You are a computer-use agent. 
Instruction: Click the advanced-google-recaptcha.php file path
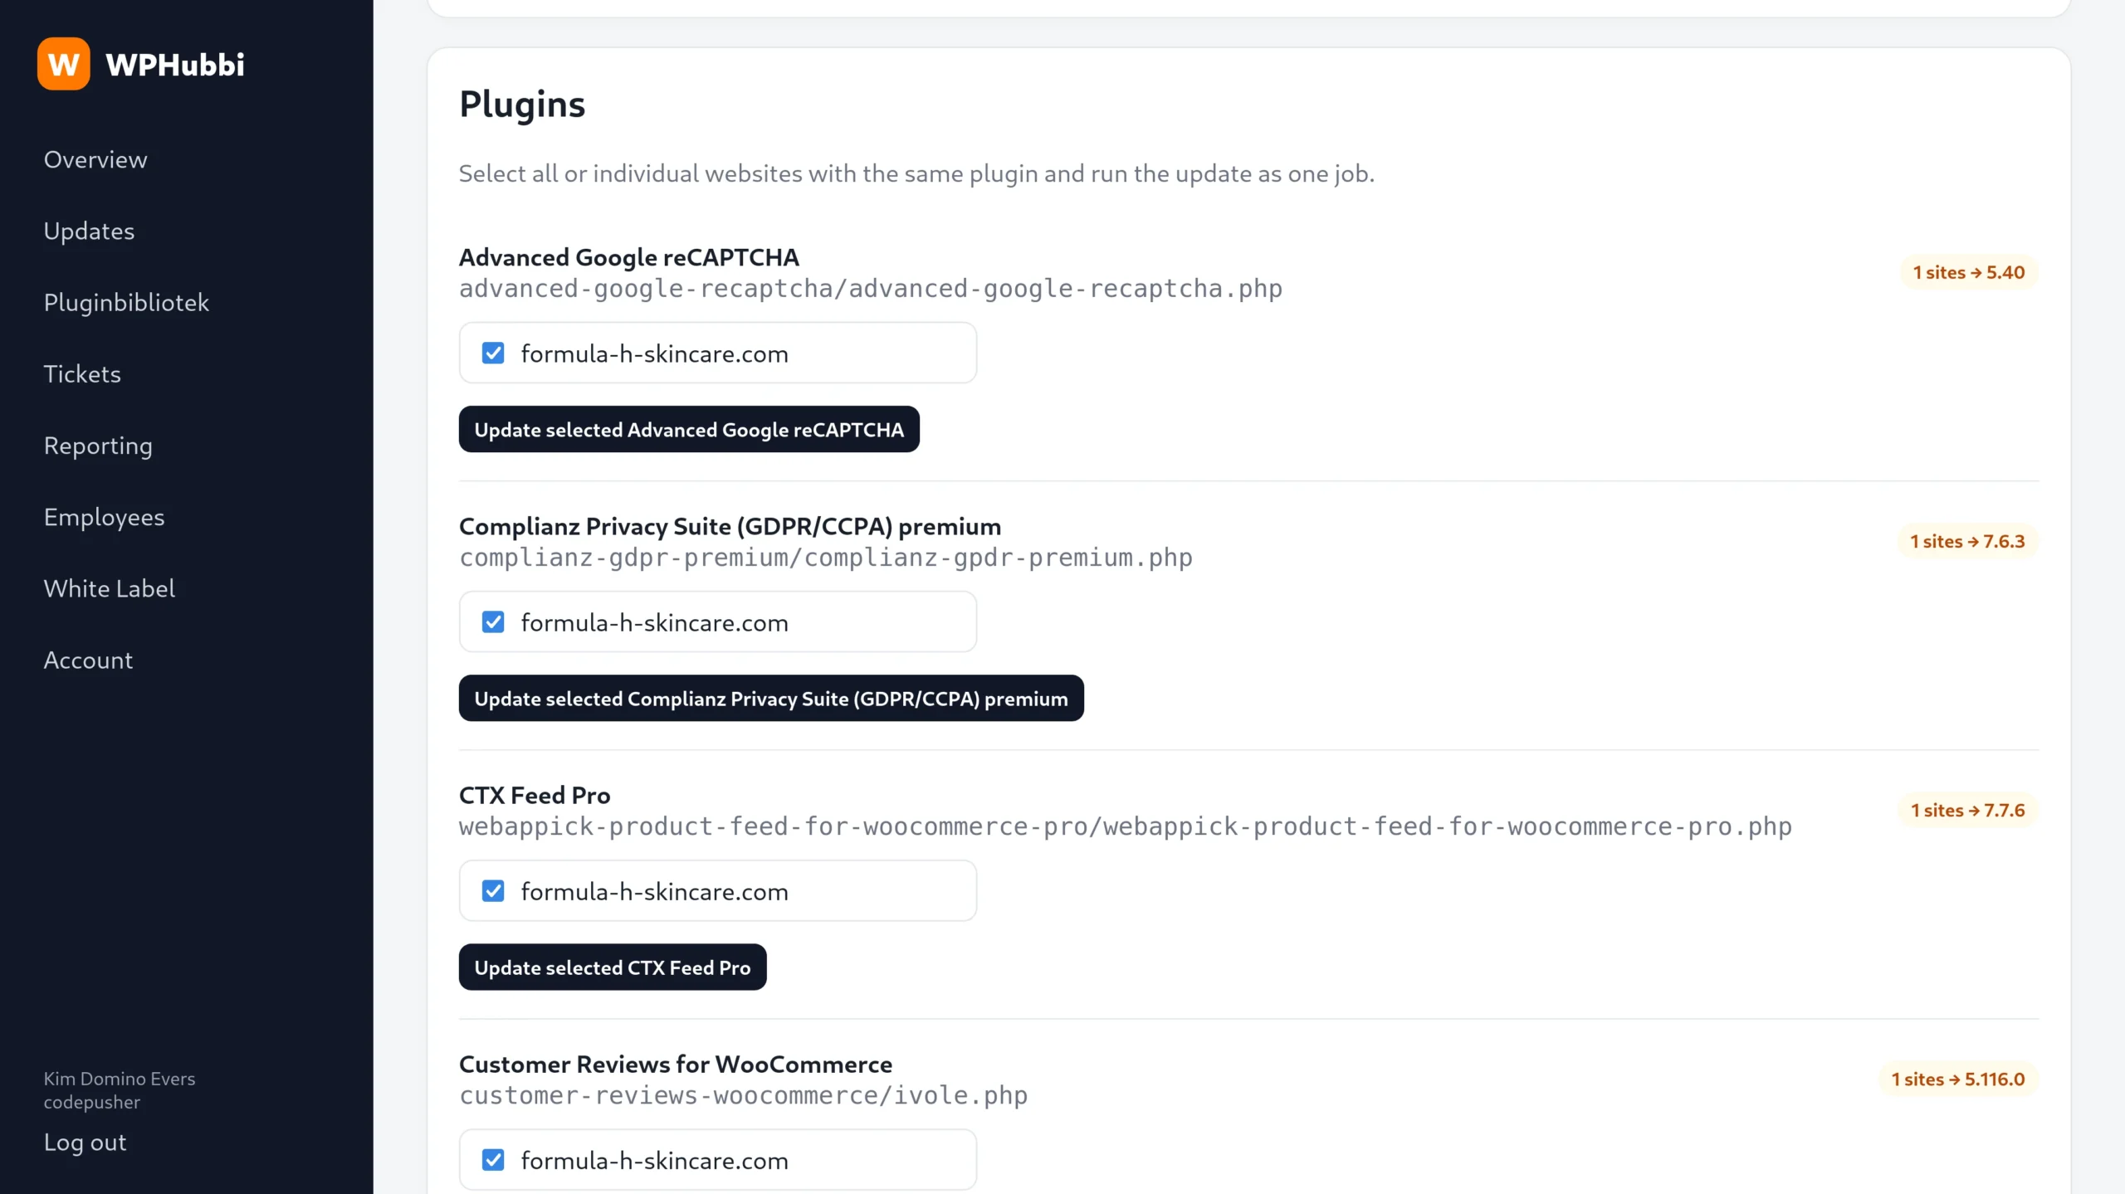[x=871, y=288]
